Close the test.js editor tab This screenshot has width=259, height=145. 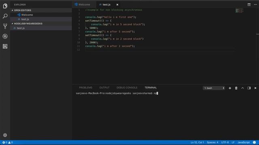[117, 4]
